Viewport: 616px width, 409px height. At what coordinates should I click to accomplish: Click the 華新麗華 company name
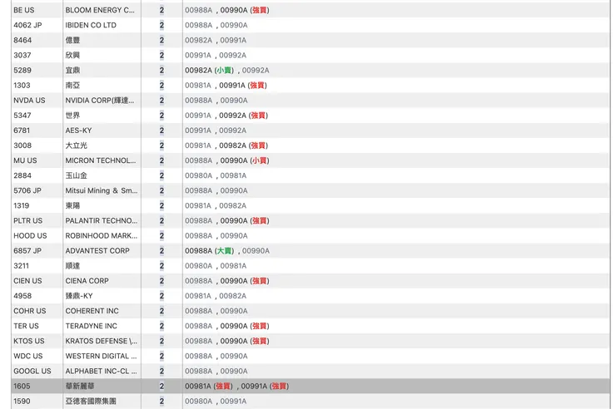coord(80,386)
